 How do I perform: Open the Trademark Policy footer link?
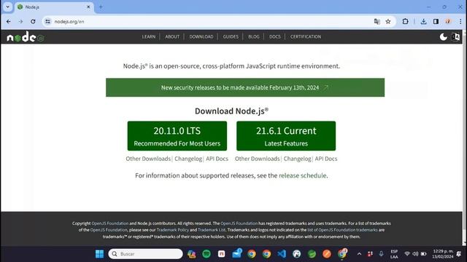[x=173, y=230]
